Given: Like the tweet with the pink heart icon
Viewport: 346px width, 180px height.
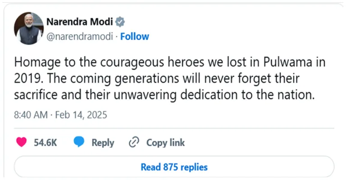Looking at the screenshot, I should pos(22,142).
